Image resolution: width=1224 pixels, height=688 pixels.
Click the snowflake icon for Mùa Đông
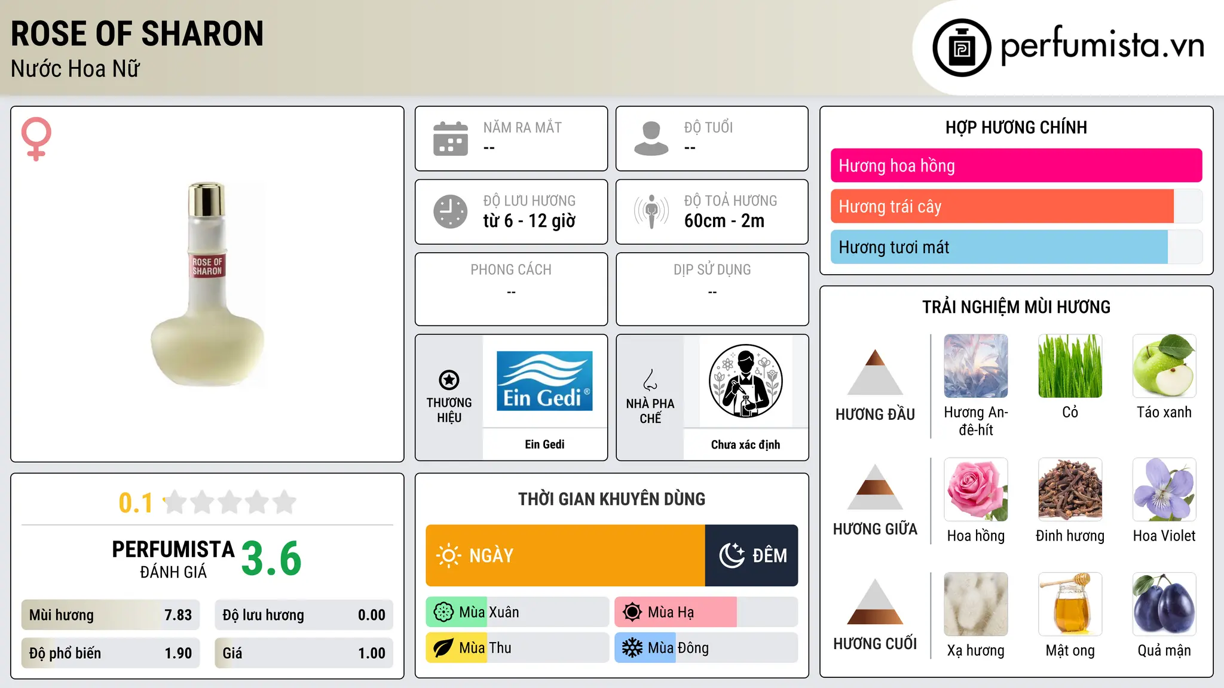pyautogui.click(x=632, y=648)
